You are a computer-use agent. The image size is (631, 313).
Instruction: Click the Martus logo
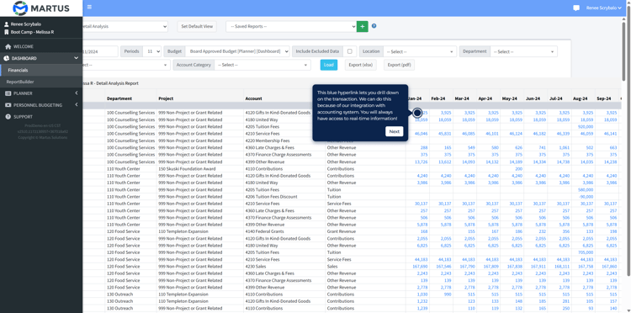click(41, 8)
